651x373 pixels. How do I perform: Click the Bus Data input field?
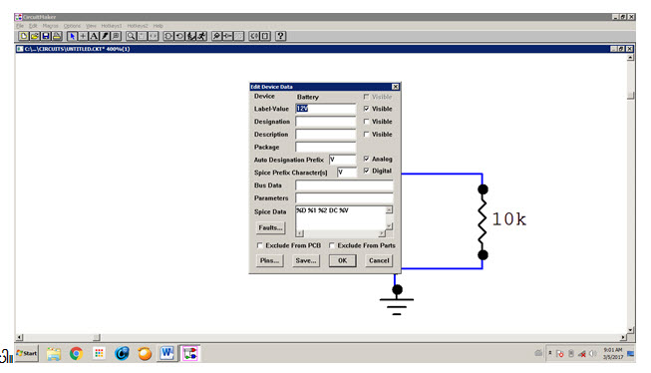click(344, 186)
